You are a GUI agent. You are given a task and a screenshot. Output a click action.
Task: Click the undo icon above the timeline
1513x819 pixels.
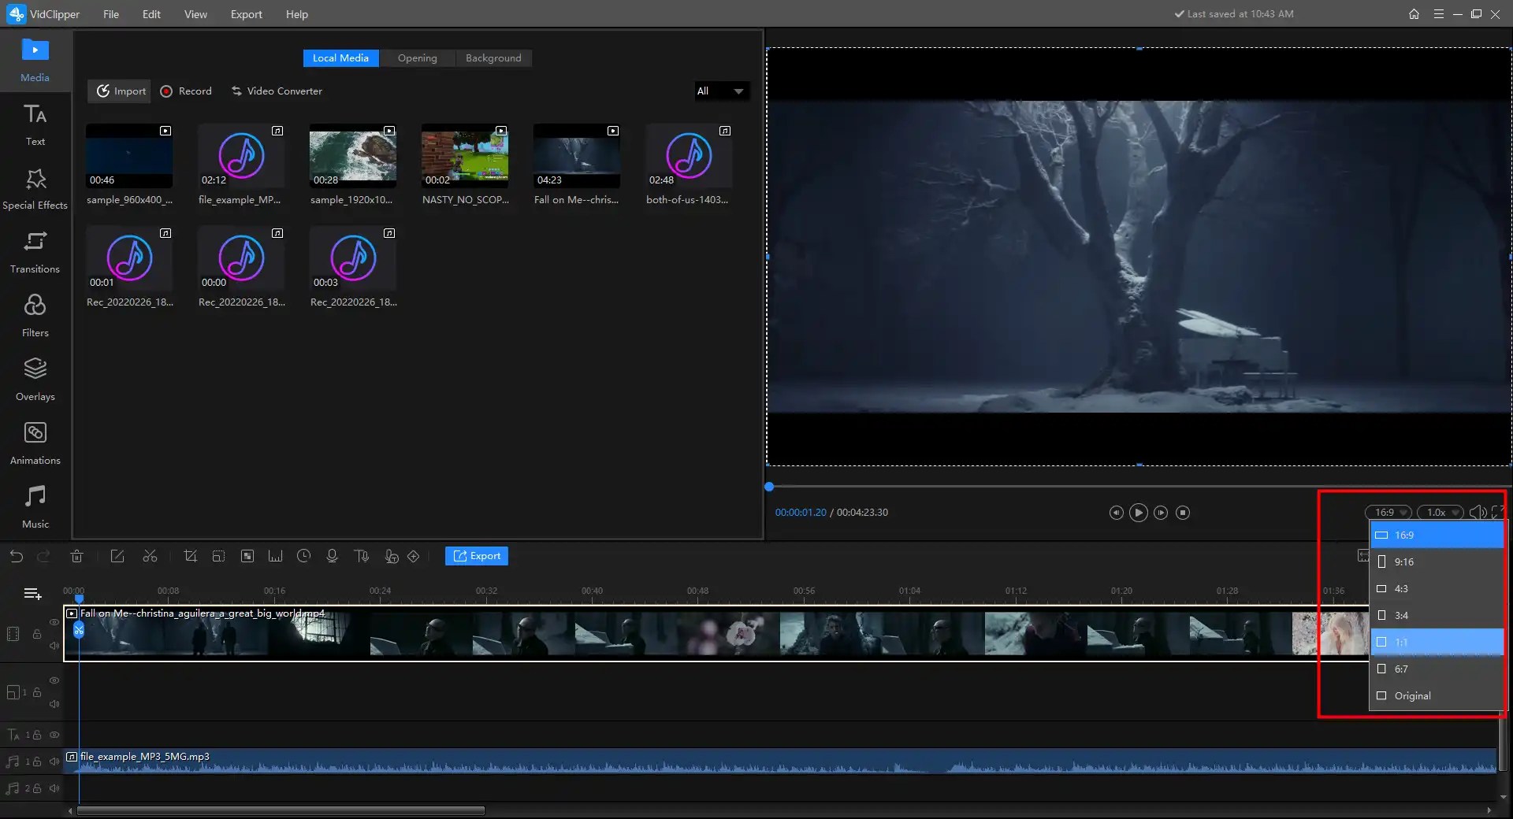[x=17, y=556]
